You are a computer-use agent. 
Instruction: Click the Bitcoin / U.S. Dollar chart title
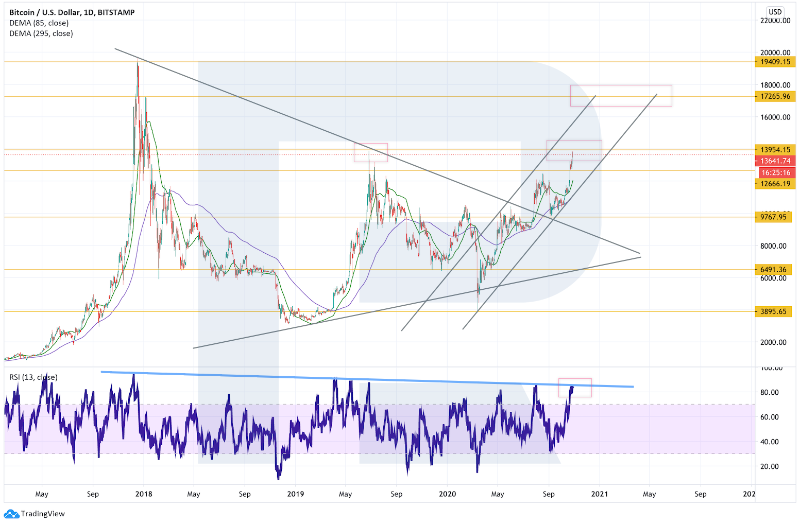(x=72, y=12)
